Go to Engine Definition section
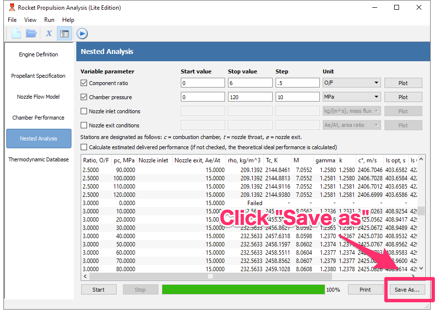 coord(38,54)
